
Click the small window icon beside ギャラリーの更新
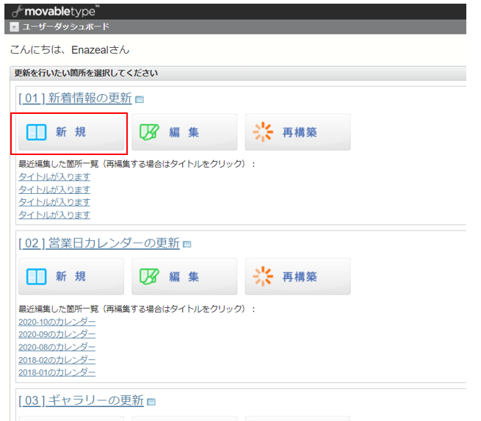pos(151,402)
